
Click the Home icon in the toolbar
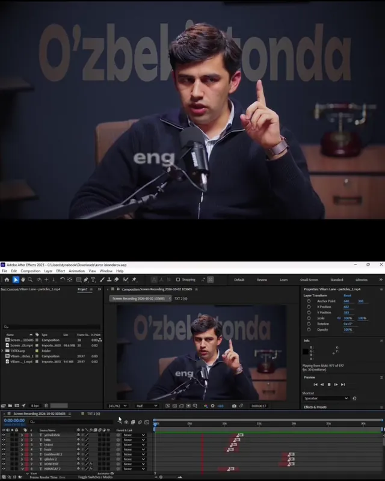[7, 280]
